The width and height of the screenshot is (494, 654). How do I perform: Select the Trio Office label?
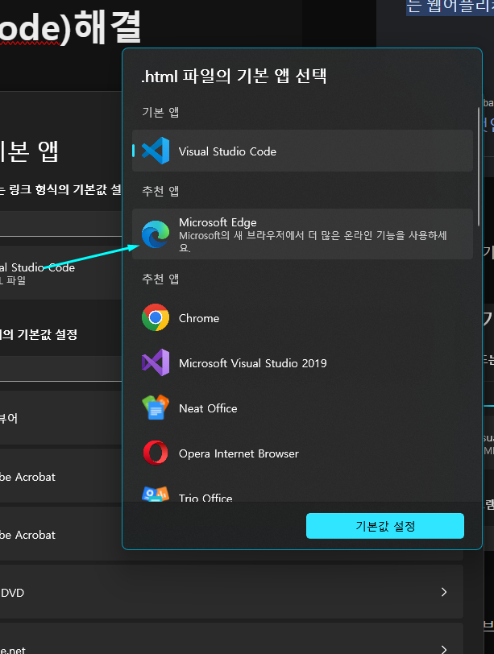(x=205, y=498)
